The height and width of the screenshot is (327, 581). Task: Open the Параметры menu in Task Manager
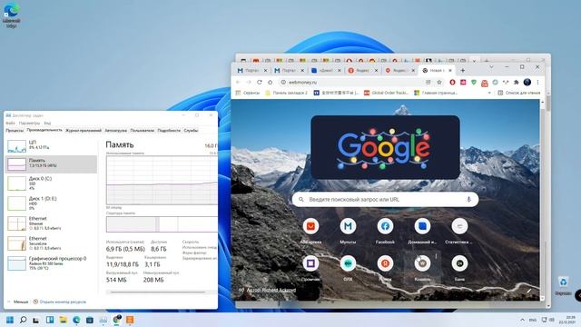(x=29, y=124)
